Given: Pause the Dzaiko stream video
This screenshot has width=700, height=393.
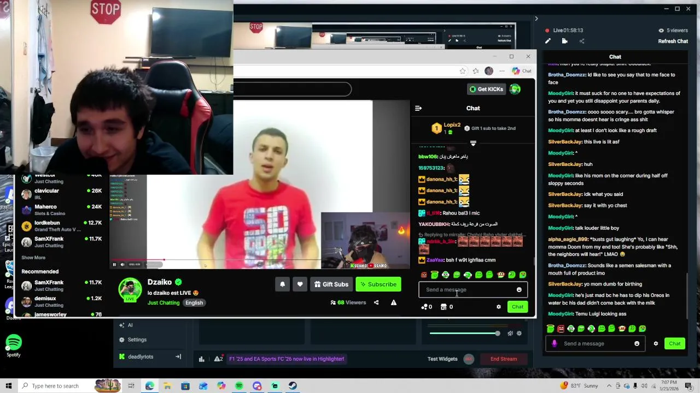Looking at the screenshot, I should pyautogui.click(x=114, y=265).
